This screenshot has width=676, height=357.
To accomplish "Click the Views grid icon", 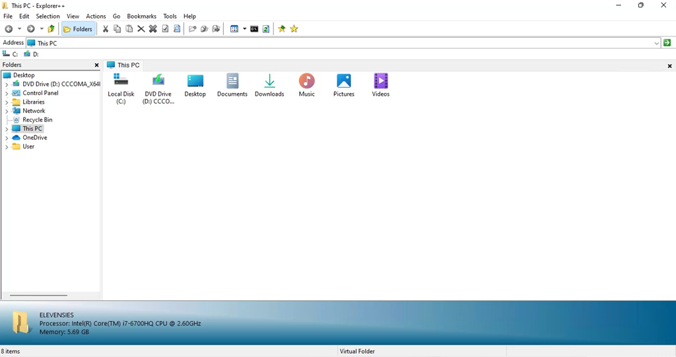I will (234, 29).
